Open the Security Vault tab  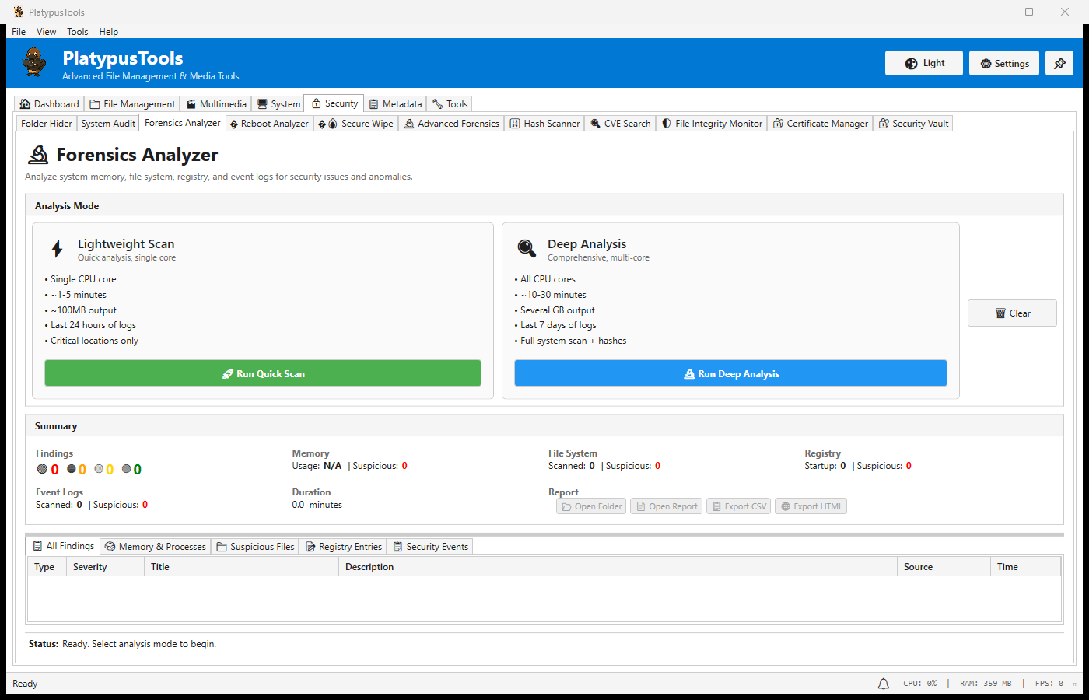pyautogui.click(x=913, y=124)
